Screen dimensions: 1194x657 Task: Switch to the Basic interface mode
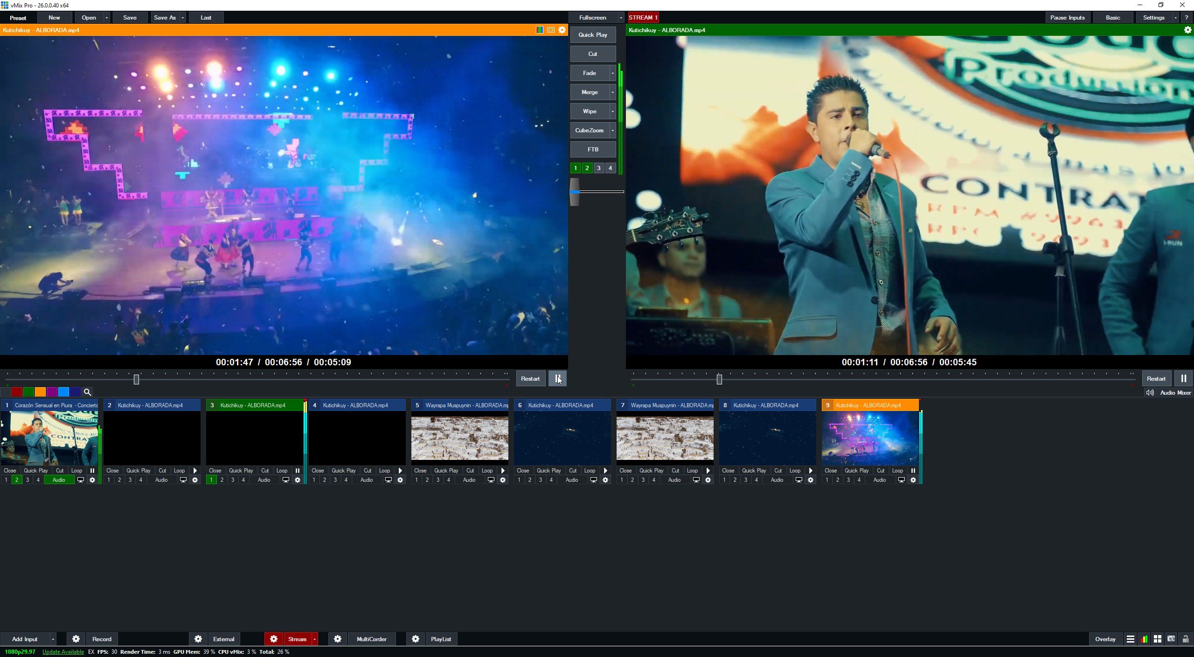click(x=1113, y=17)
